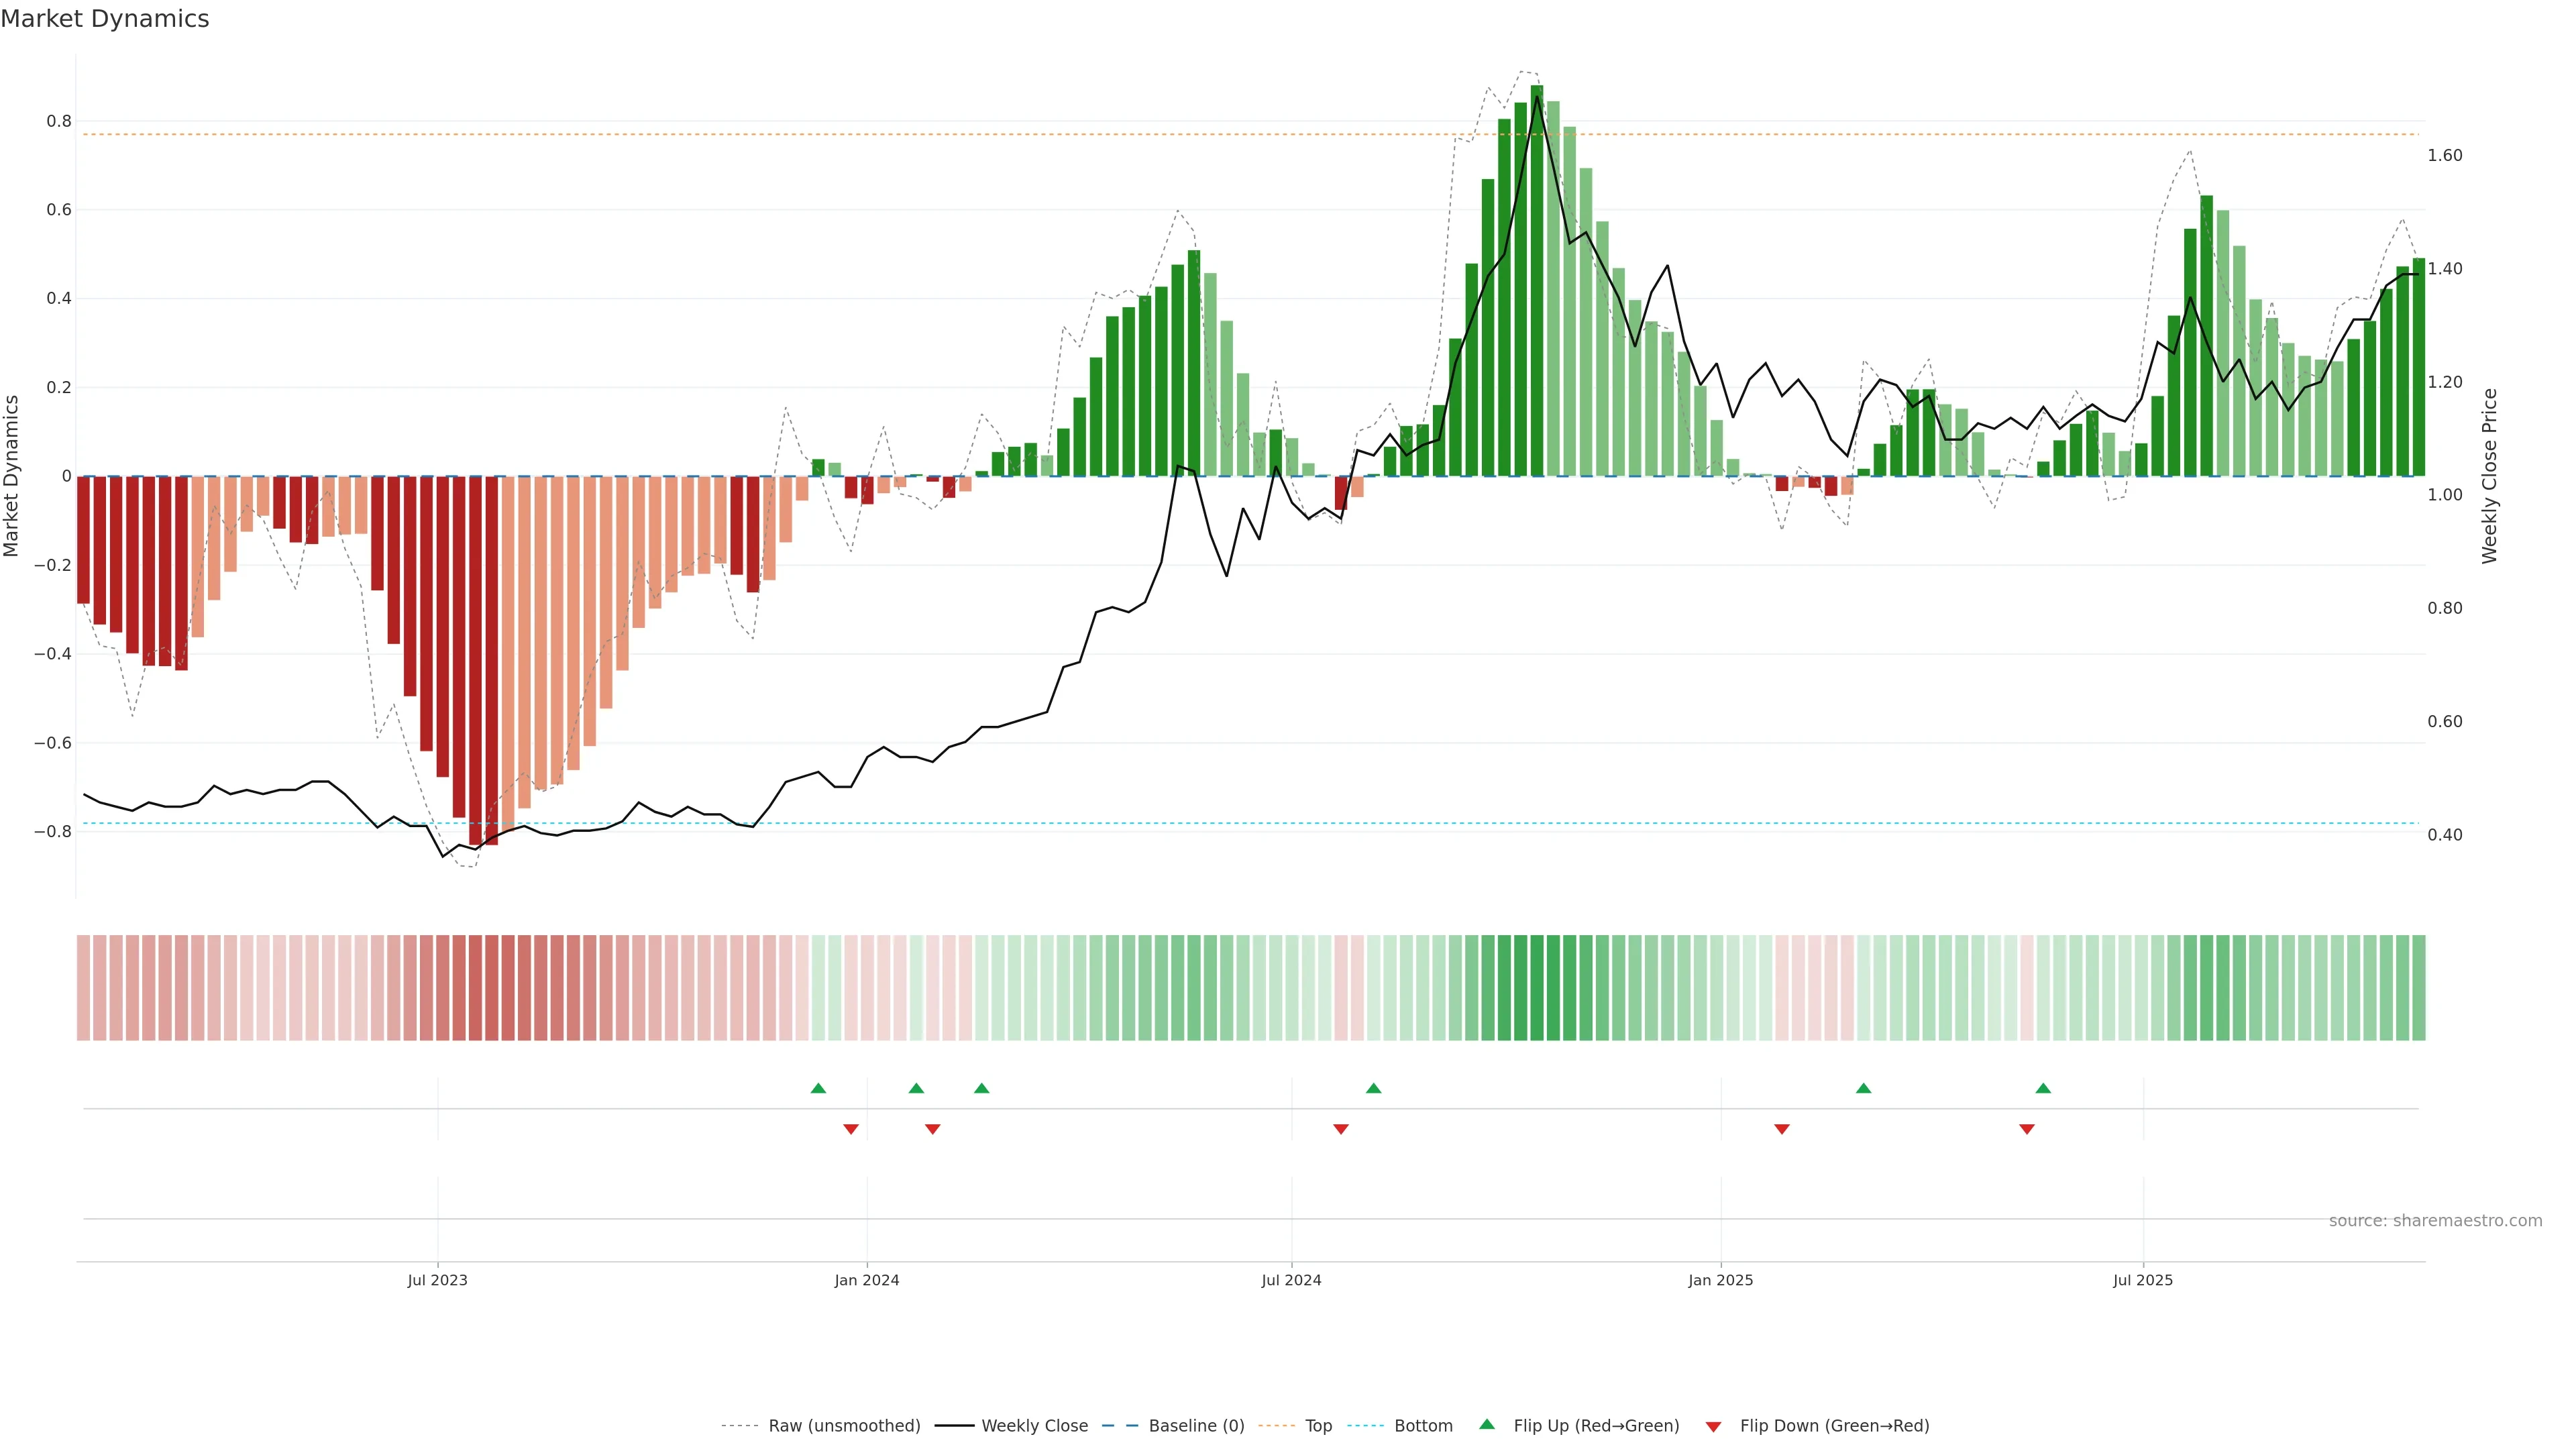2576x1449 pixels.
Task: Click the Market Dynamics chart title
Action: [x=105, y=19]
